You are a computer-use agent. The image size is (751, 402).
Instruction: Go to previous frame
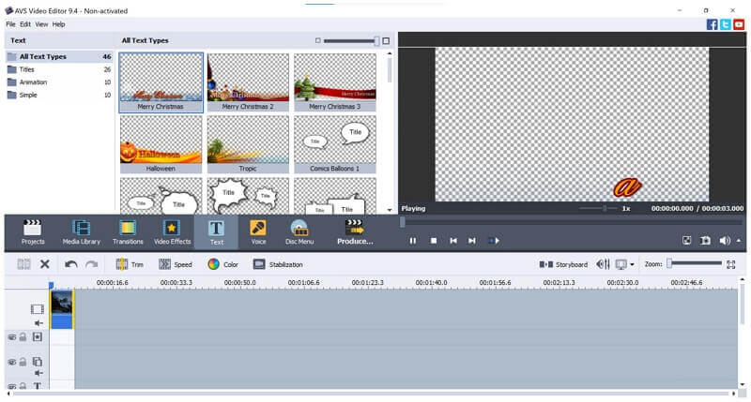pos(453,241)
